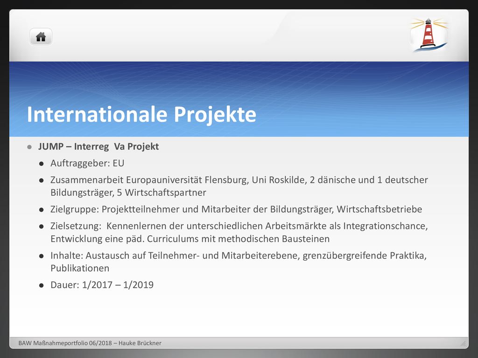Click the 'Zusammenarbeit Europauniversität Flensburg' line

click(x=239, y=180)
